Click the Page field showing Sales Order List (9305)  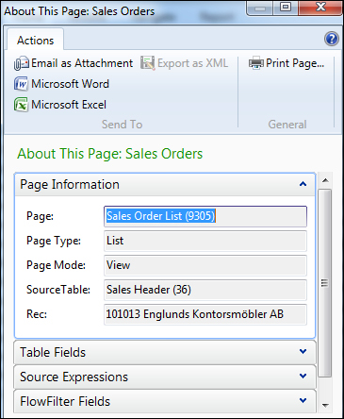coord(205,216)
